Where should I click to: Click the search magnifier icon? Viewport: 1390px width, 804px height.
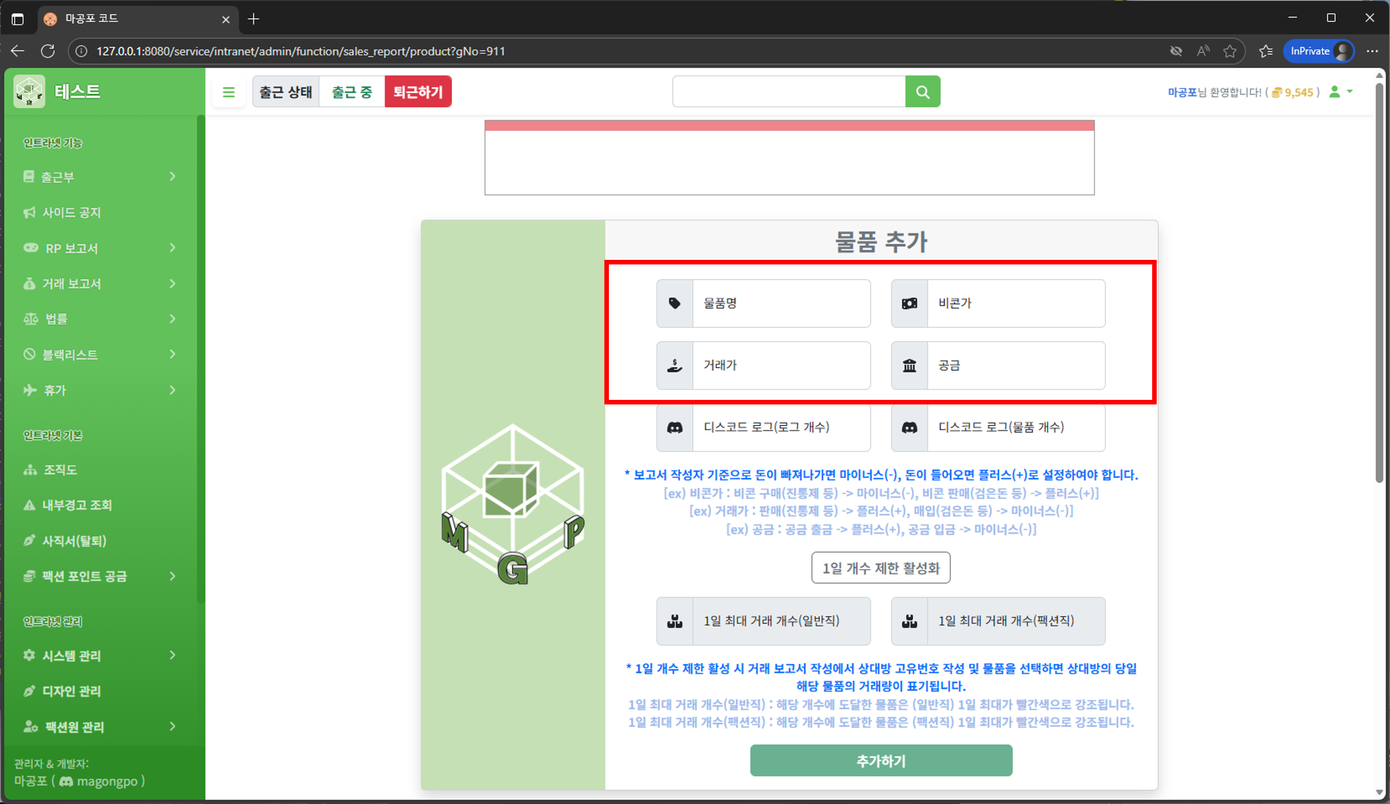tap(923, 91)
